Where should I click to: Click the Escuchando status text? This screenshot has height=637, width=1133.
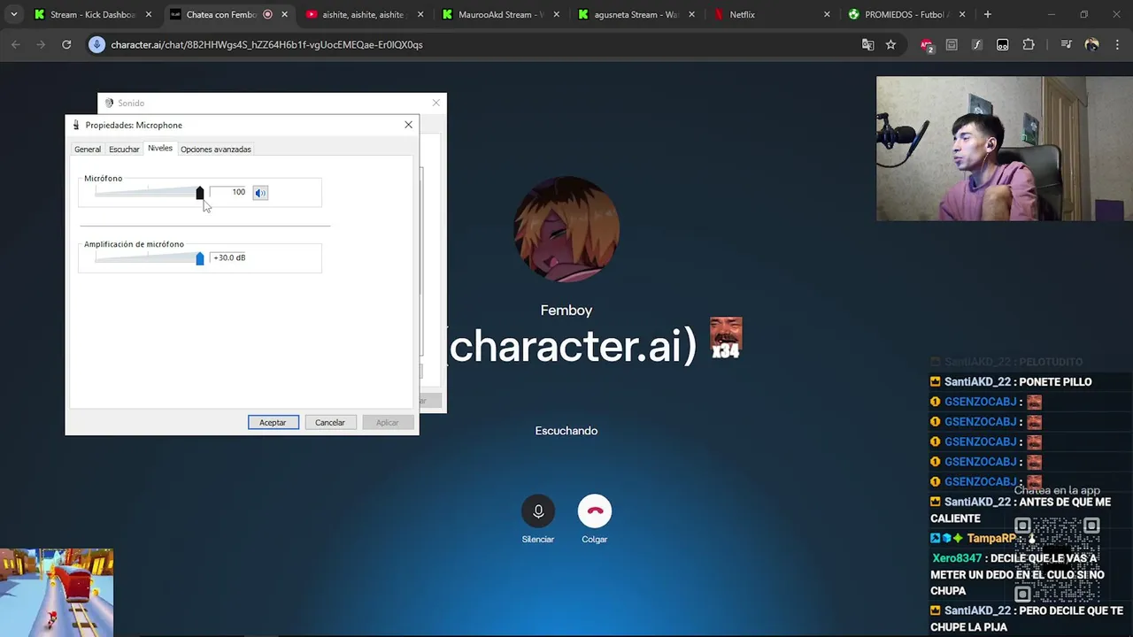pos(566,431)
